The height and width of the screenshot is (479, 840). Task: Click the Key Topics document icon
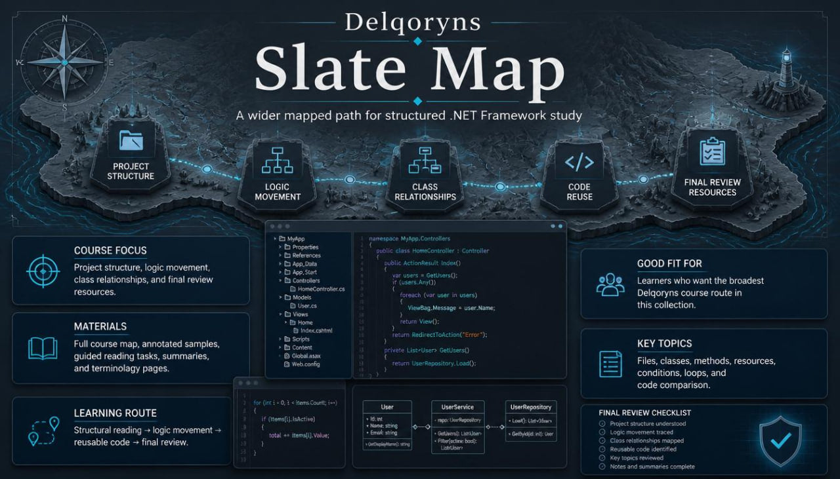[610, 364]
